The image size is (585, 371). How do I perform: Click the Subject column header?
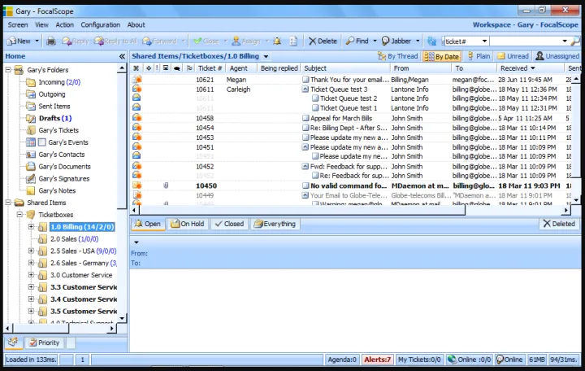click(x=345, y=68)
